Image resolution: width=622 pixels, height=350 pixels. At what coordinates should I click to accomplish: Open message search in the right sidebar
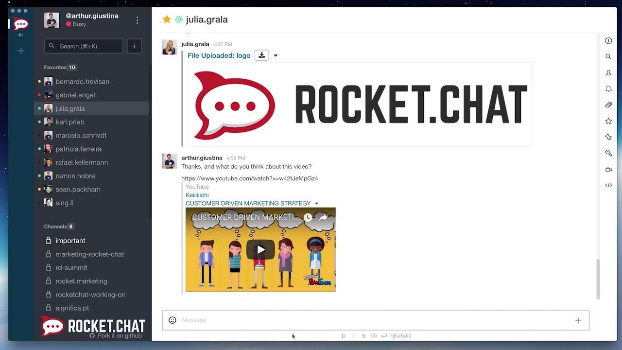pos(608,56)
